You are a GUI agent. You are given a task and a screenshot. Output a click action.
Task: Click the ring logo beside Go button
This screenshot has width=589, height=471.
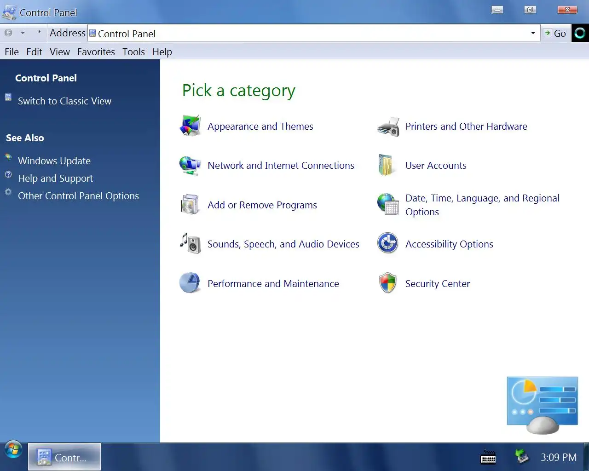coord(580,33)
